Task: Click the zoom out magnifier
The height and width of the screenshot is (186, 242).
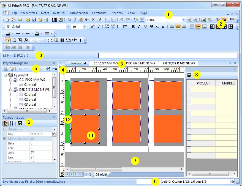Action: (x=189, y=20)
